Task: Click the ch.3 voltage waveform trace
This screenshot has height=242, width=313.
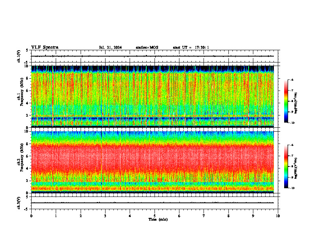Action: point(153,203)
